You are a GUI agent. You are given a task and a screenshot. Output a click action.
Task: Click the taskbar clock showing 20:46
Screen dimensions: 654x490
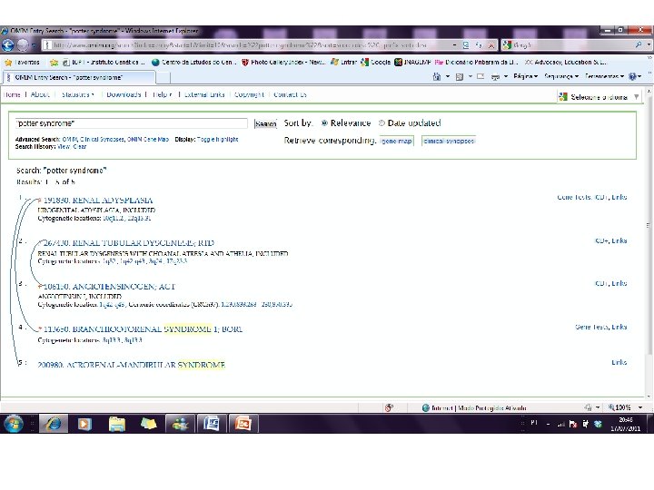[x=625, y=424]
